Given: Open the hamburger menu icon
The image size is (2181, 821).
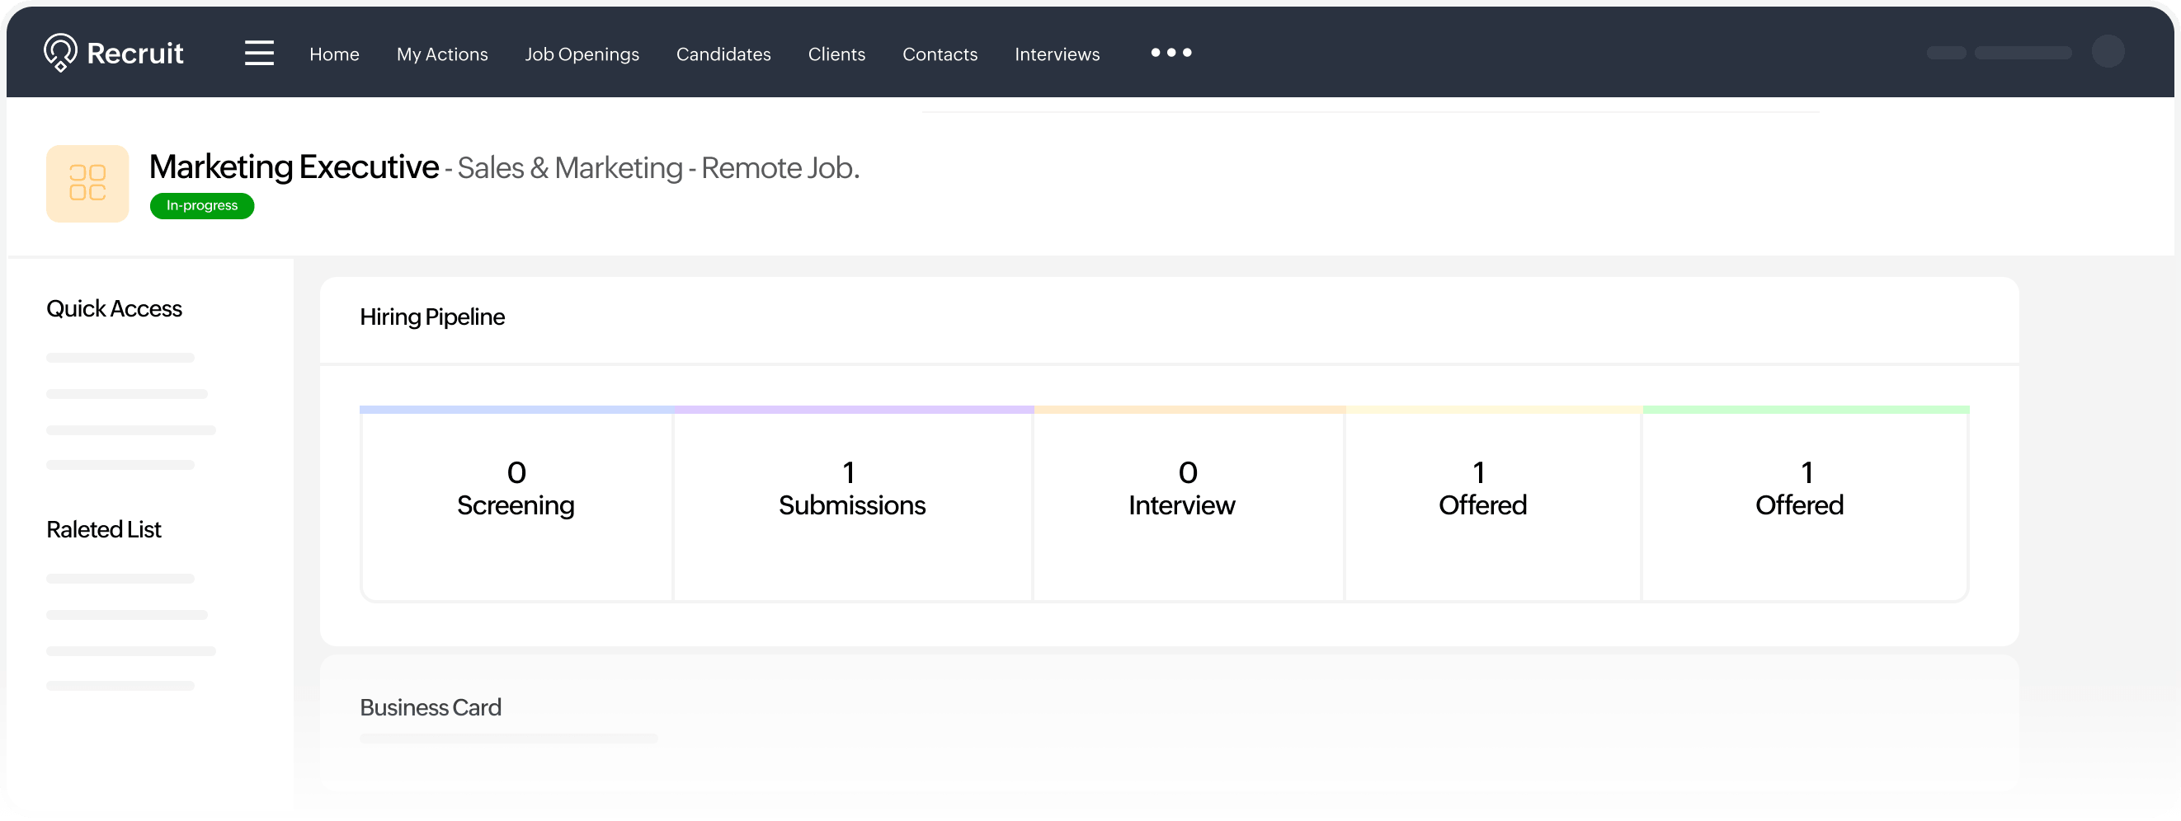Looking at the screenshot, I should (259, 53).
